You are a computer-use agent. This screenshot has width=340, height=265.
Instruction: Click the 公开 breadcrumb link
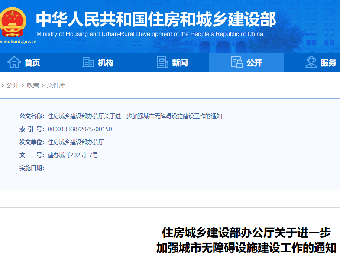click(x=13, y=85)
